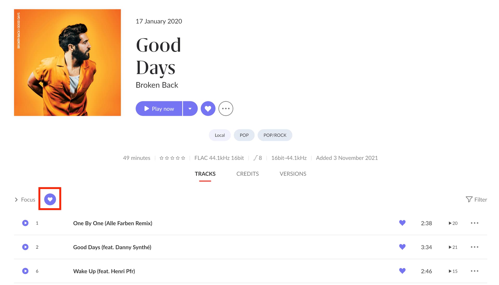Play track 6 Wake Up
Screen dimensions: 499x285
click(25, 271)
